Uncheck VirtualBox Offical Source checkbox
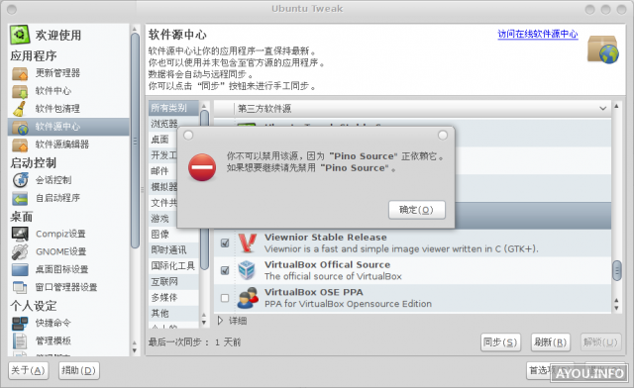This screenshot has width=634, height=388. click(225, 270)
